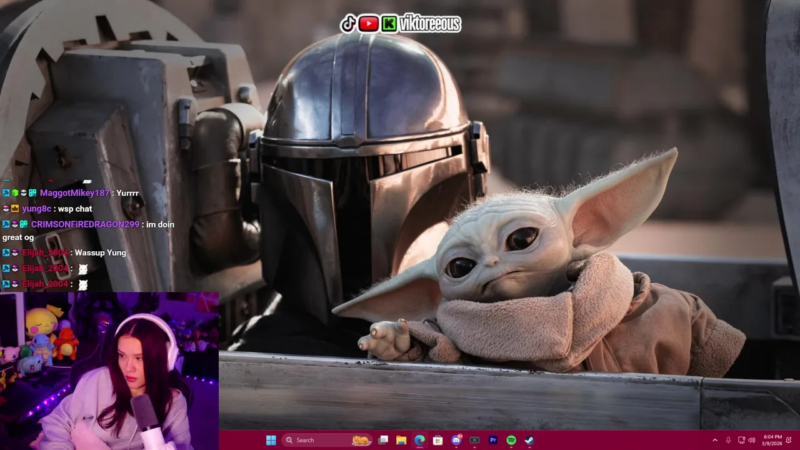Open Adobe Premiere Pro from the taskbar
800x450 pixels.
pos(493,440)
